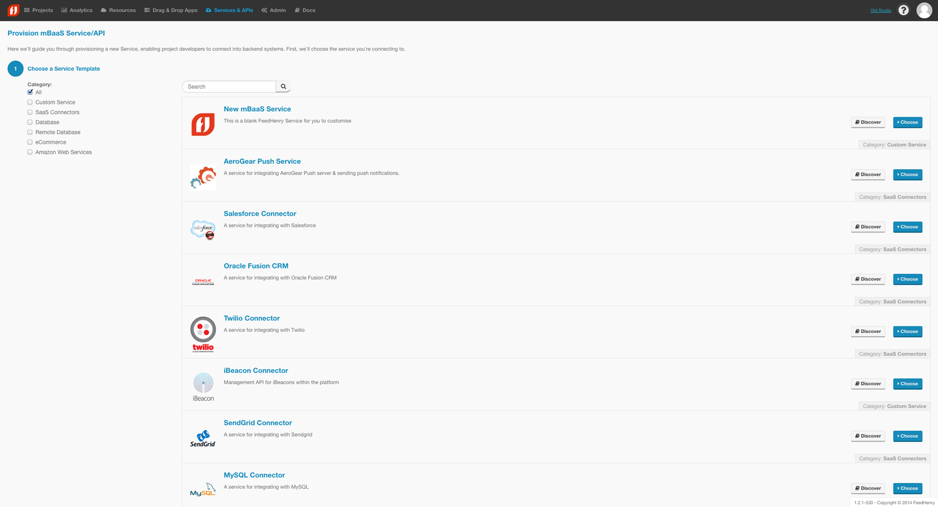Open the Admin menu

coord(274,10)
